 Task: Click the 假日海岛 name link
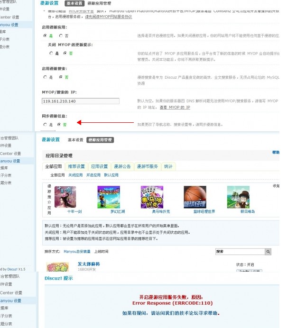[248, 211]
